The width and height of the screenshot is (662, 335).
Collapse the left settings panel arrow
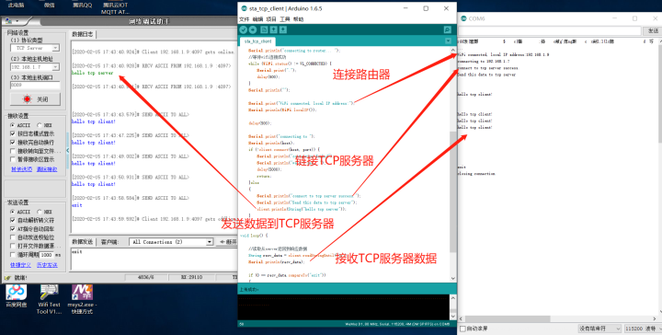[68, 150]
